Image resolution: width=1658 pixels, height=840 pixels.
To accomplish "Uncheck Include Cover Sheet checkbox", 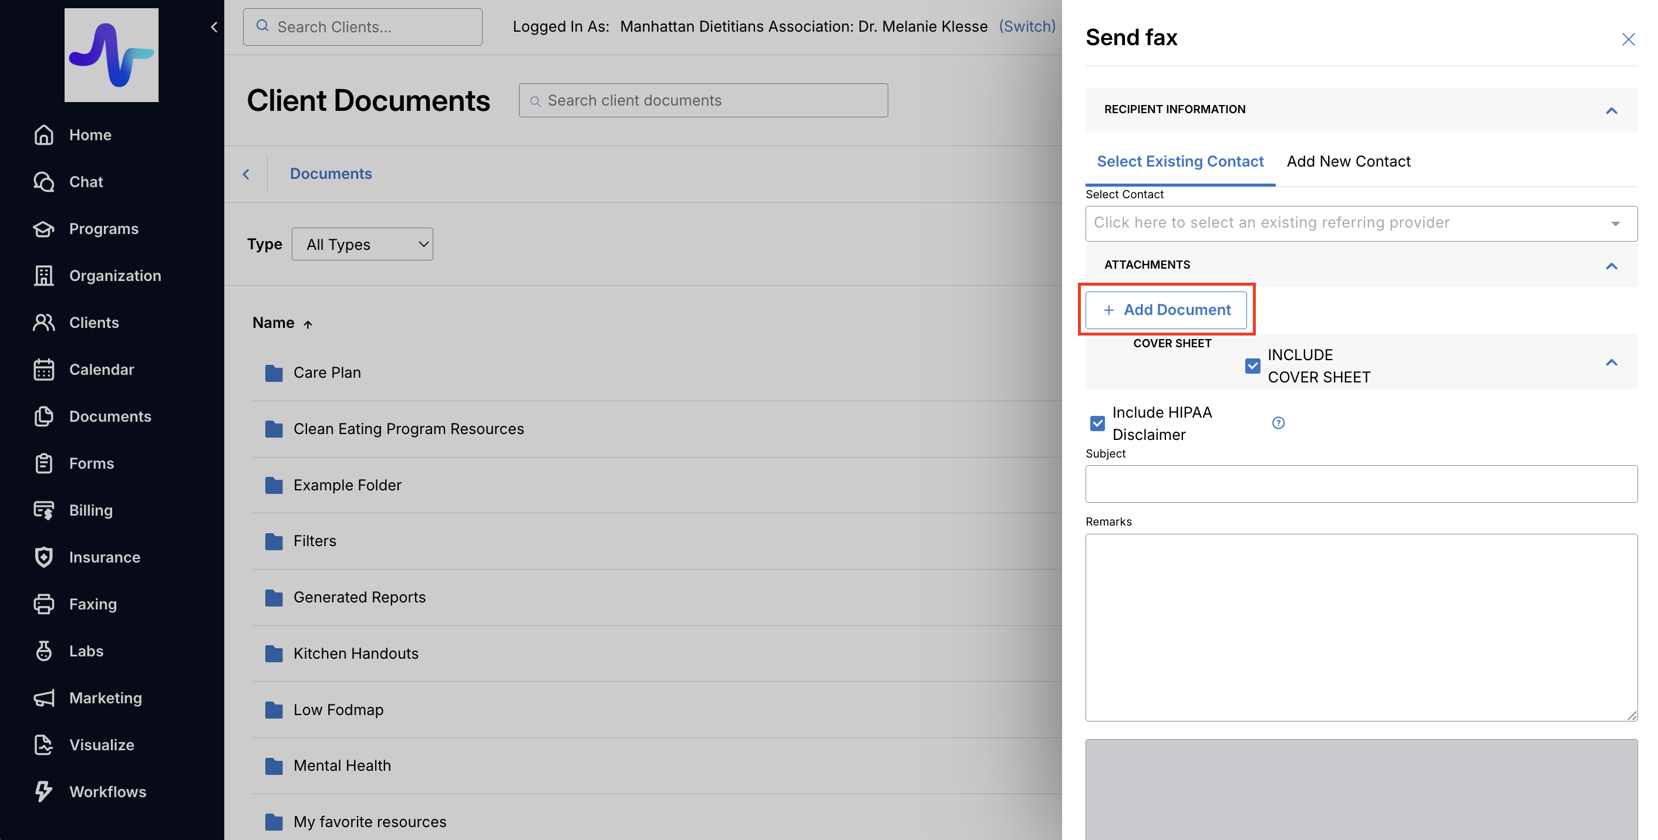I will coord(1252,366).
